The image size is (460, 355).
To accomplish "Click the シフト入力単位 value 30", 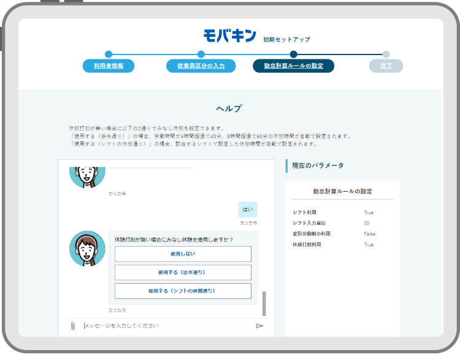I will coord(367,223).
